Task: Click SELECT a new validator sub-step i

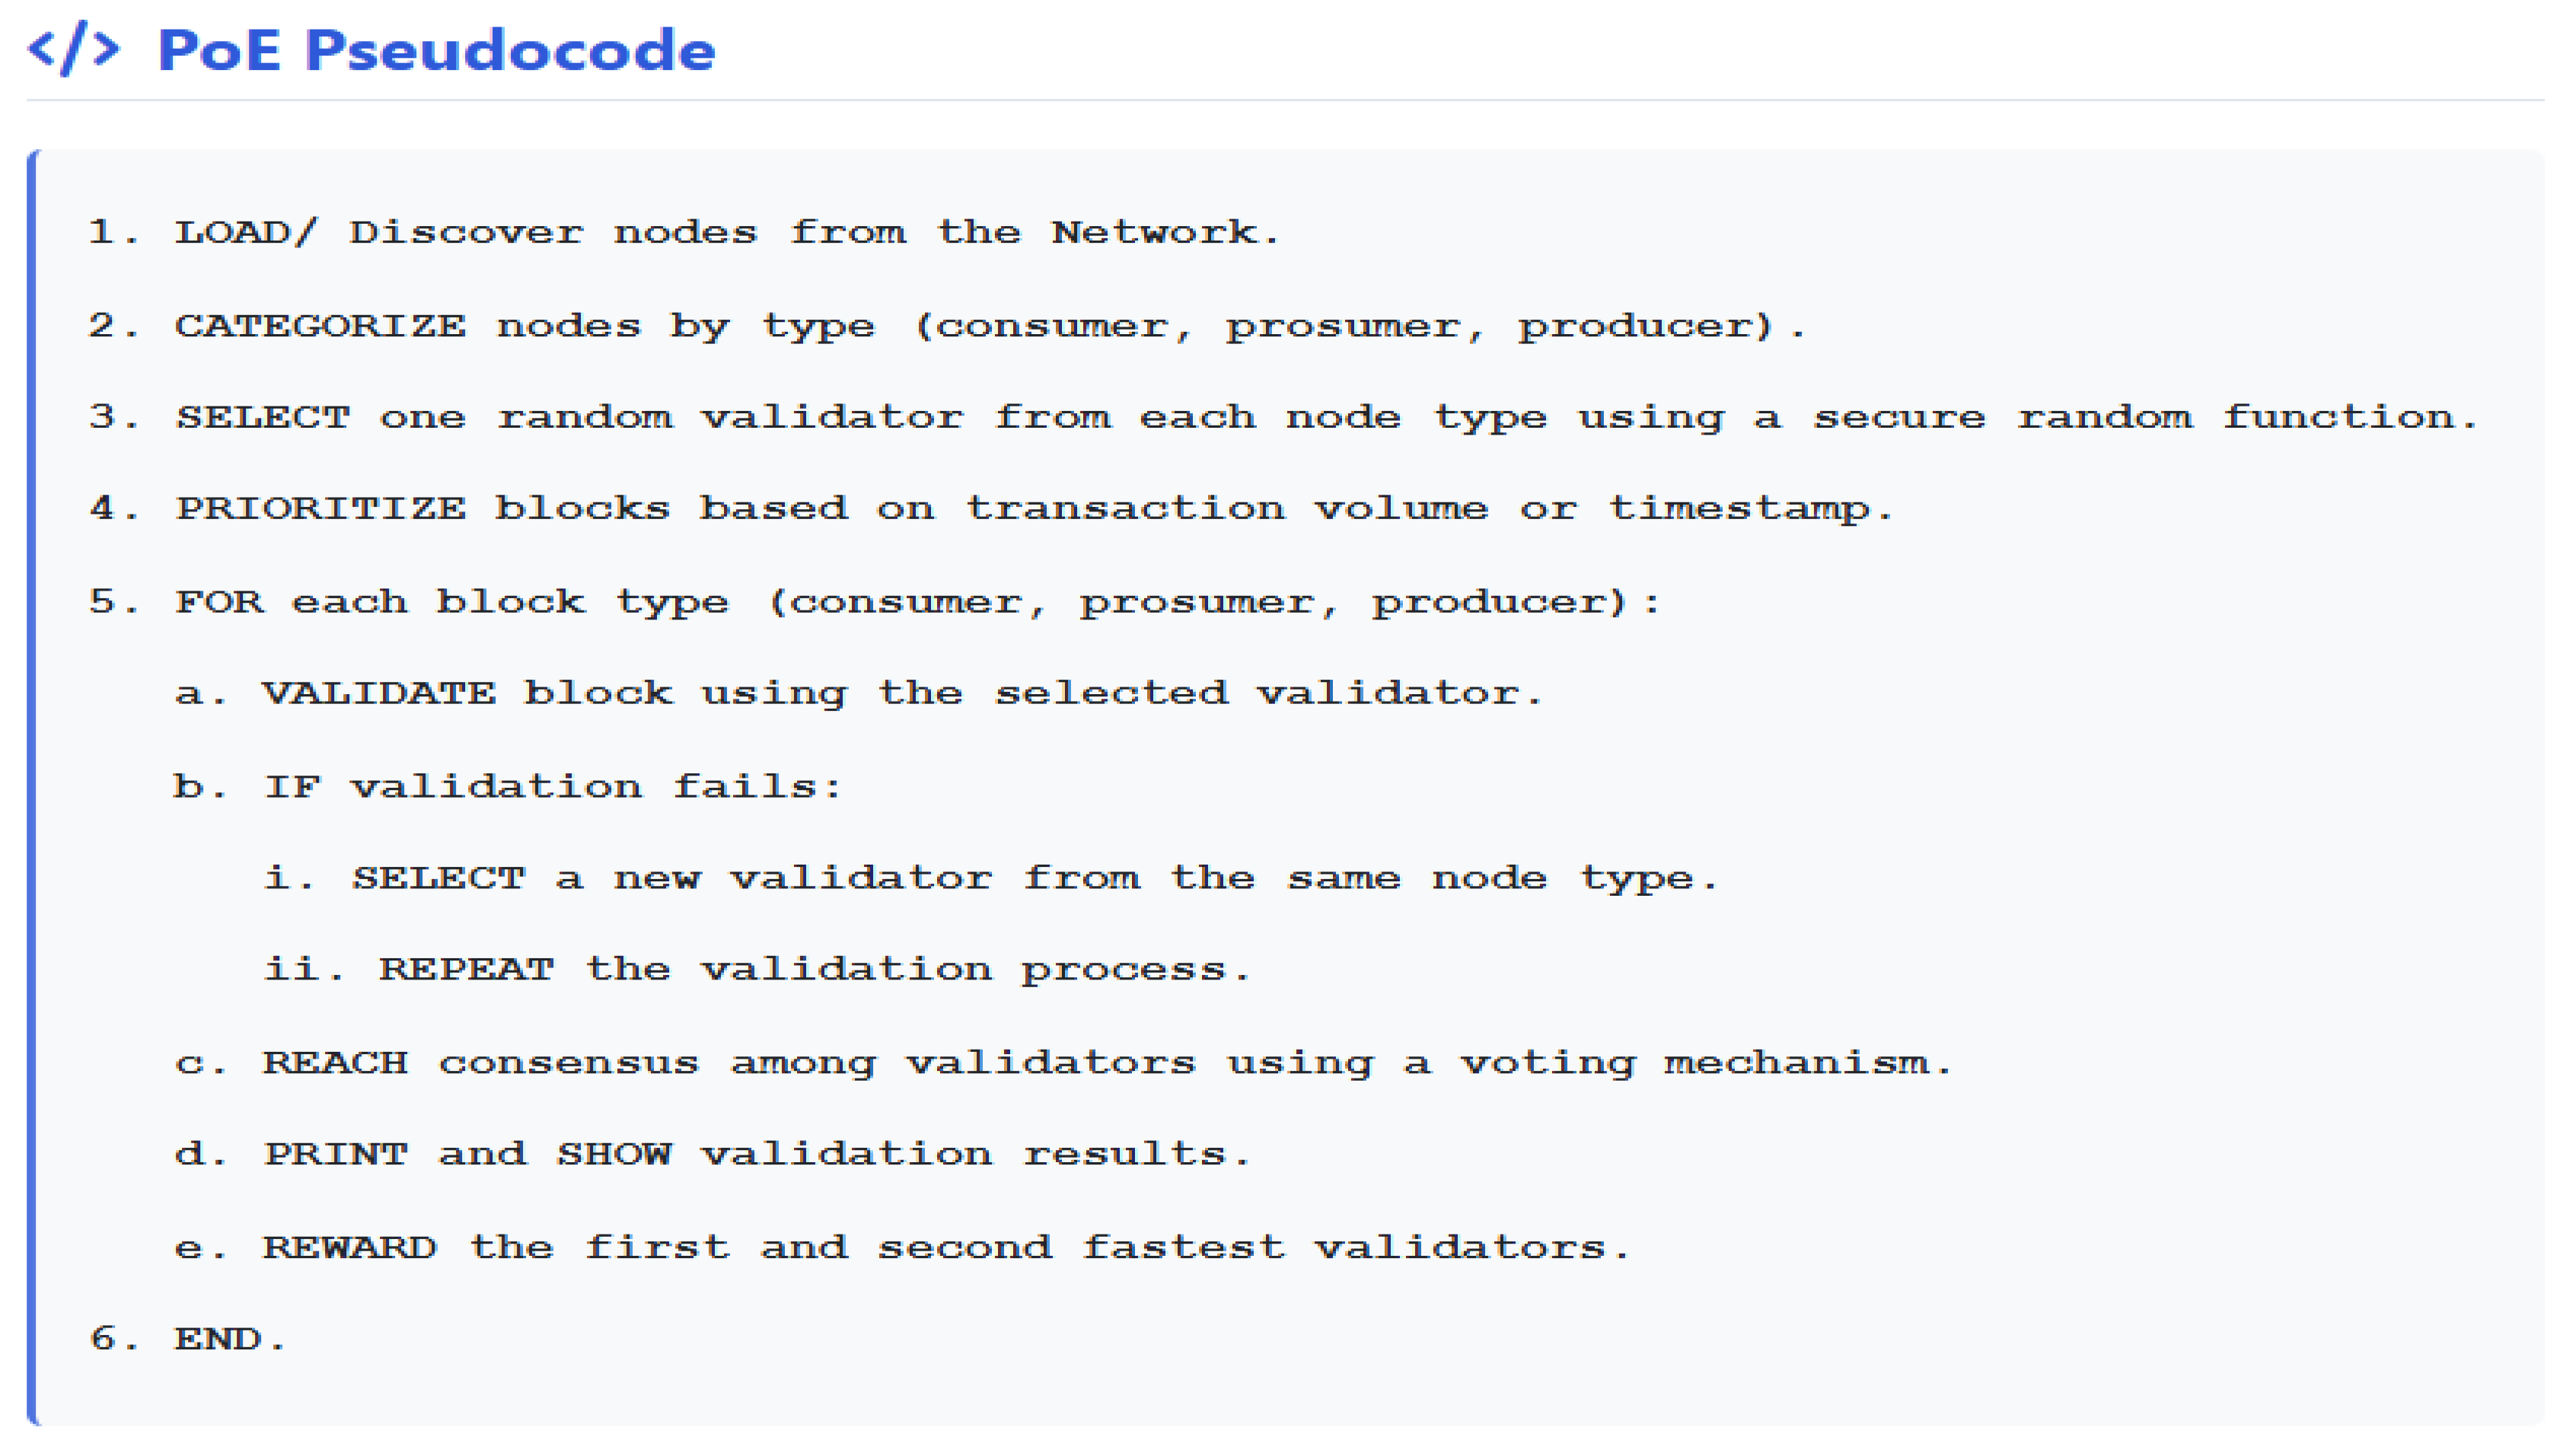Action: point(991,879)
